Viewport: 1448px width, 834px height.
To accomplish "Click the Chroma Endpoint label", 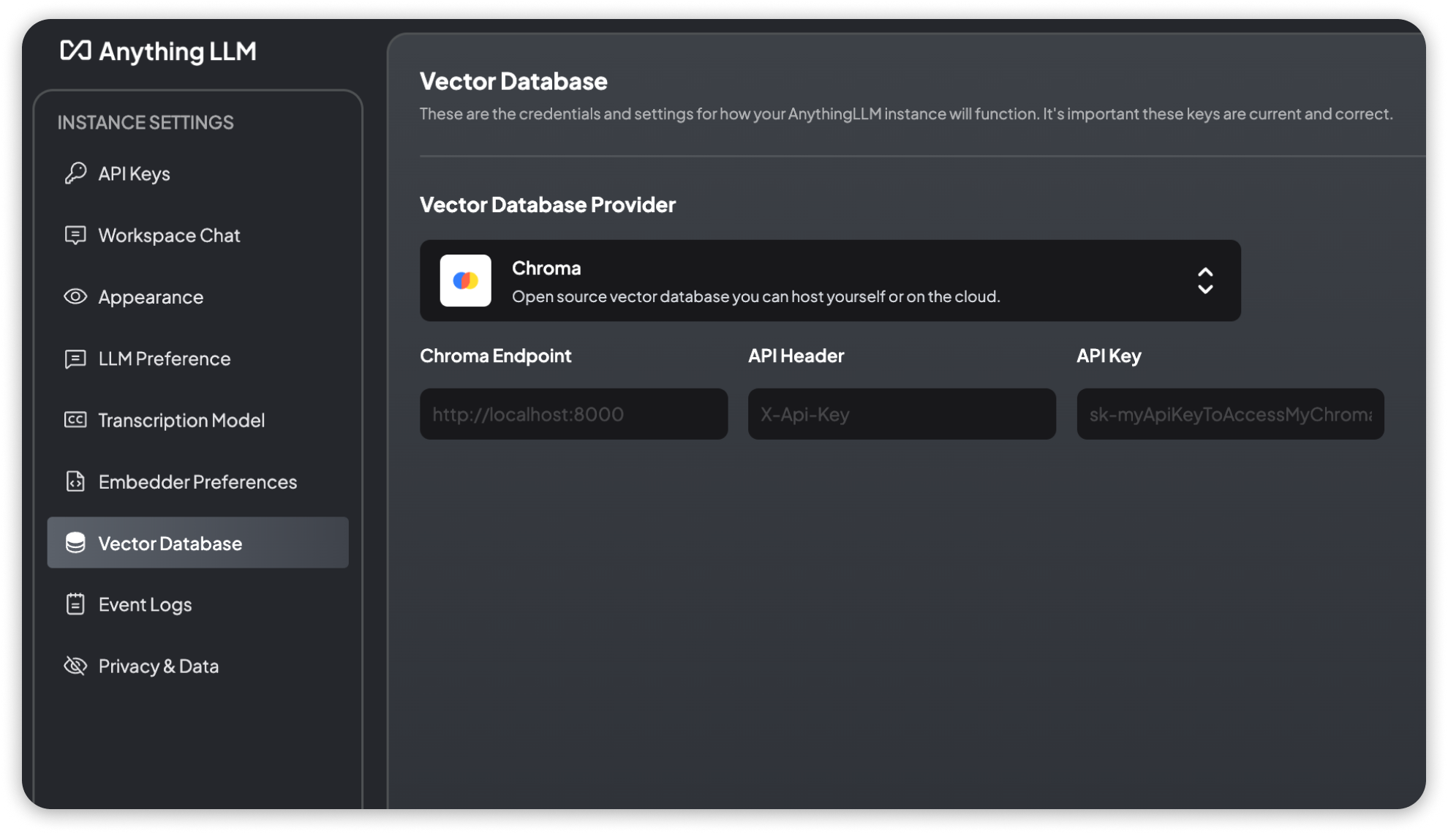I will click(496, 356).
